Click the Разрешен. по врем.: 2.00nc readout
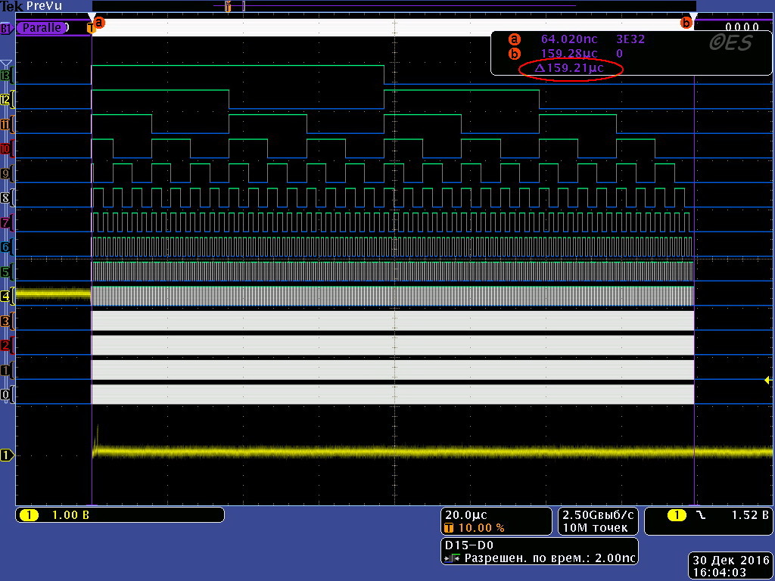This screenshot has height=581, width=775. (x=551, y=559)
